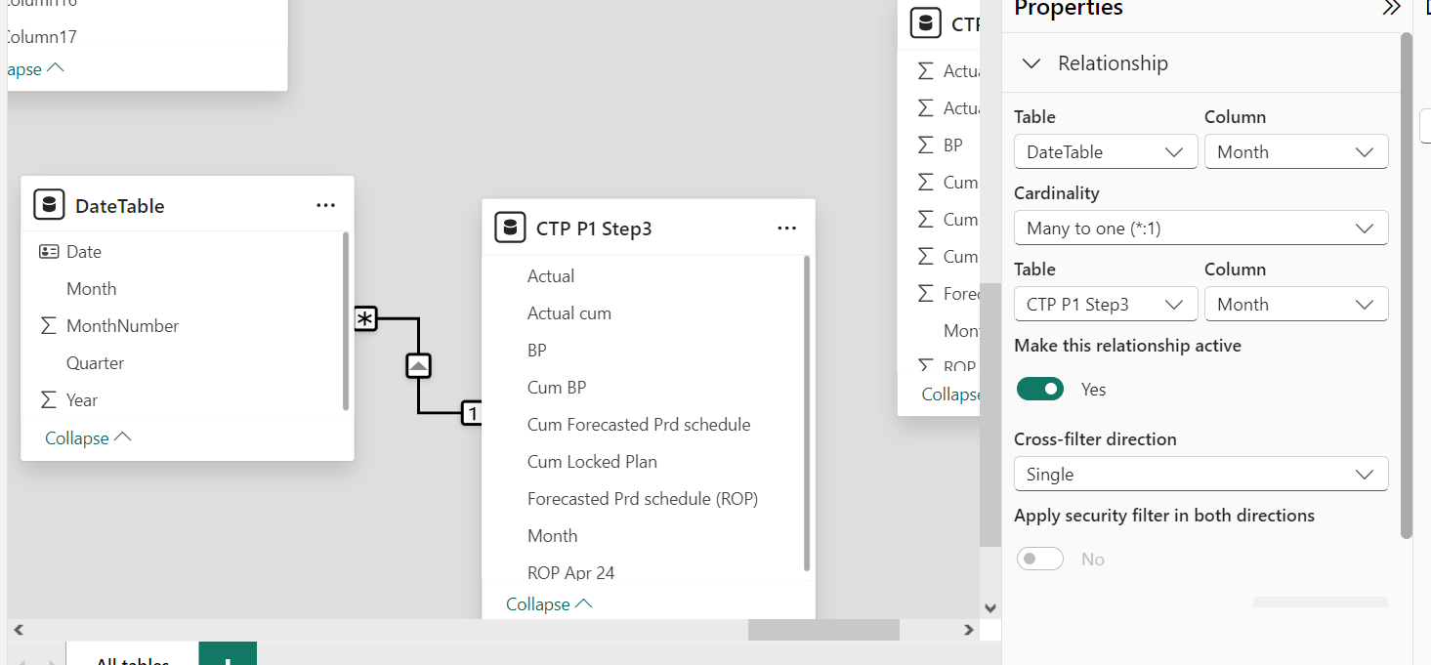Open DateTable more options ellipsis

(x=326, y=206)
